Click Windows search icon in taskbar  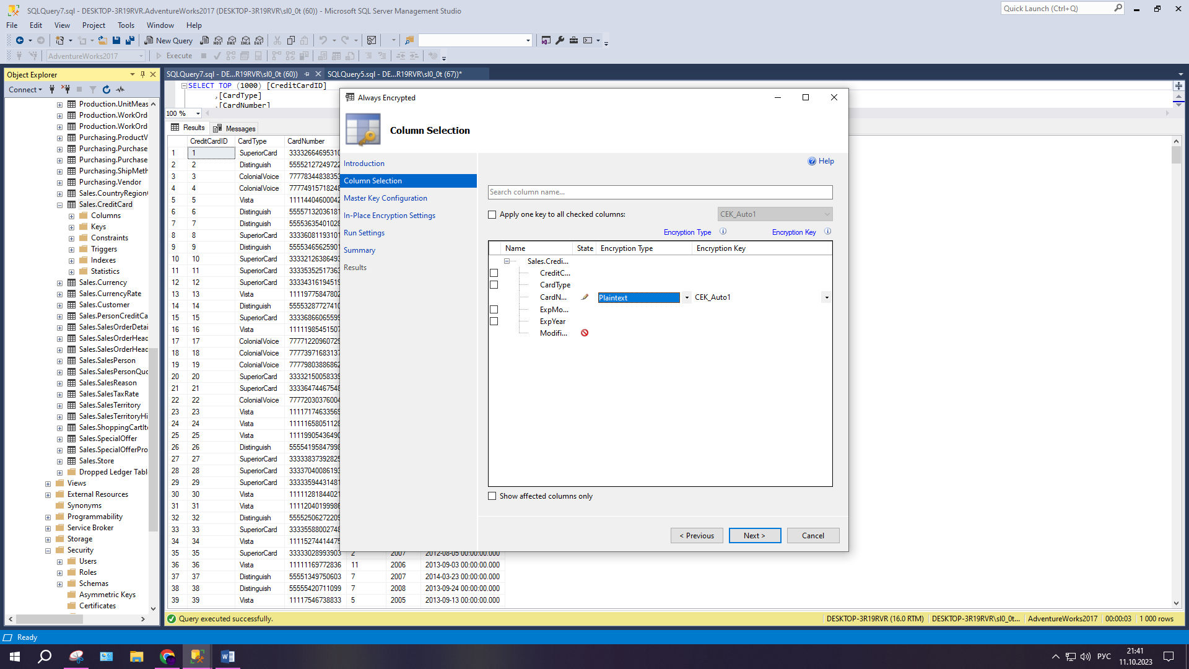pyautogui.click(x=45, y=657)
